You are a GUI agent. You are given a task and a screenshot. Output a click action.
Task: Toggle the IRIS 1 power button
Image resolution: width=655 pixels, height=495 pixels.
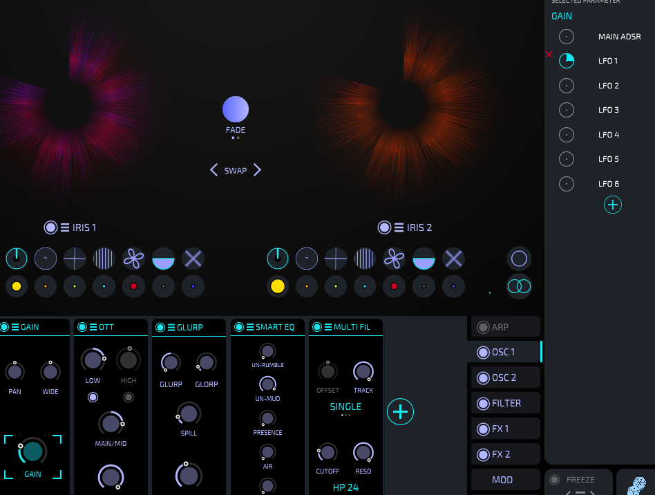(50, 227)
